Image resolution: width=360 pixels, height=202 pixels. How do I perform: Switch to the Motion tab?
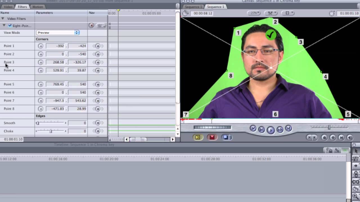(x=37, y=7)
